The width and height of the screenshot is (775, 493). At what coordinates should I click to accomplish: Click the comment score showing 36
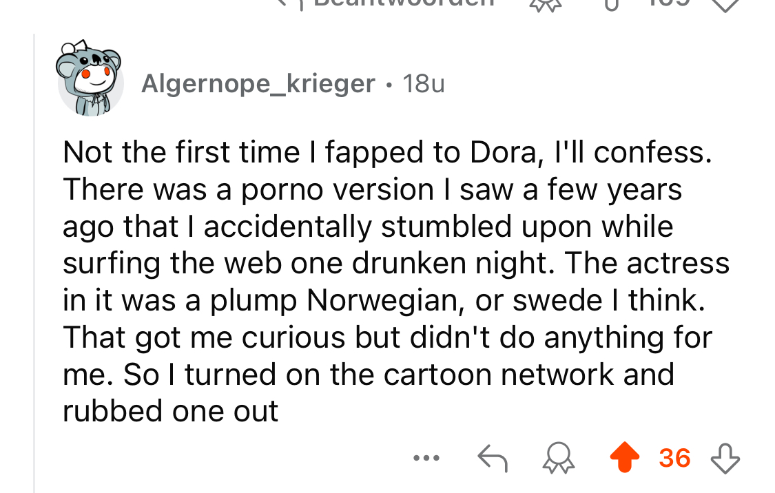coord(674,457)
